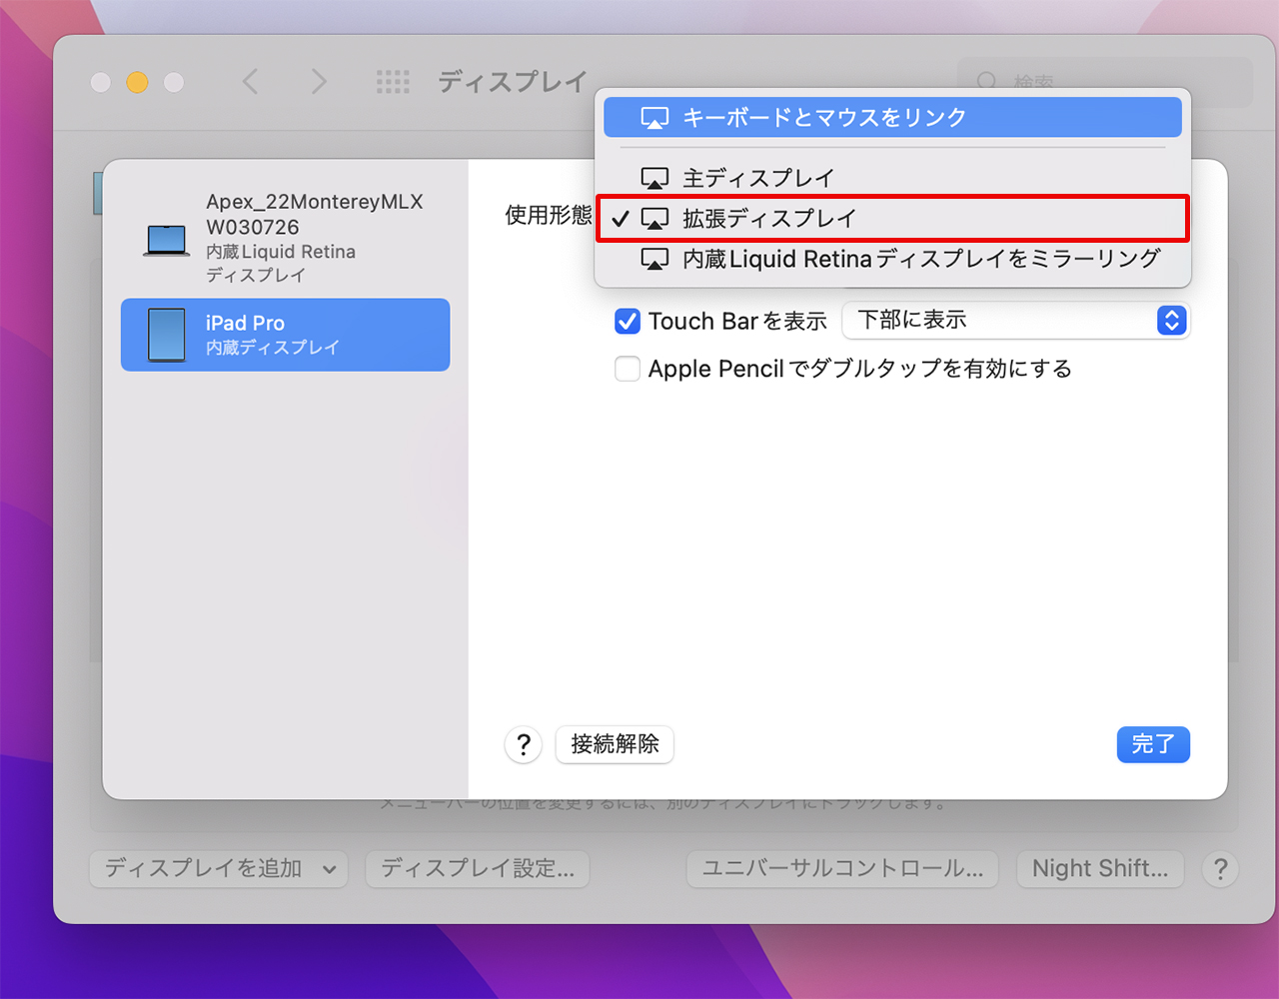Click the ディスプレイ window title
Viewport: 1279px width, 999px height.
[x=513, y=82]
